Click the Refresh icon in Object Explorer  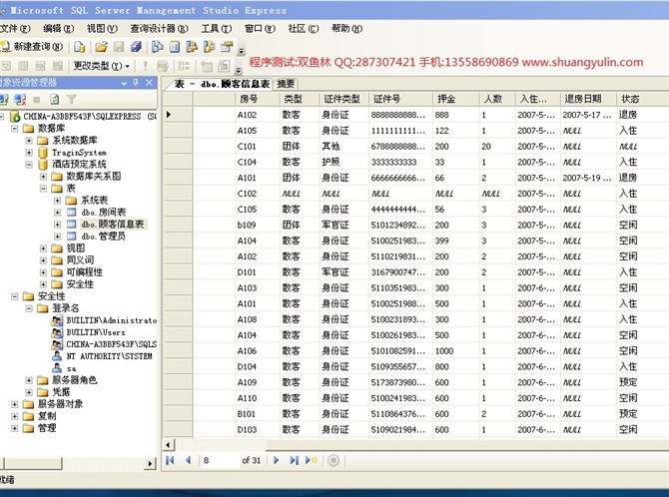55,100
